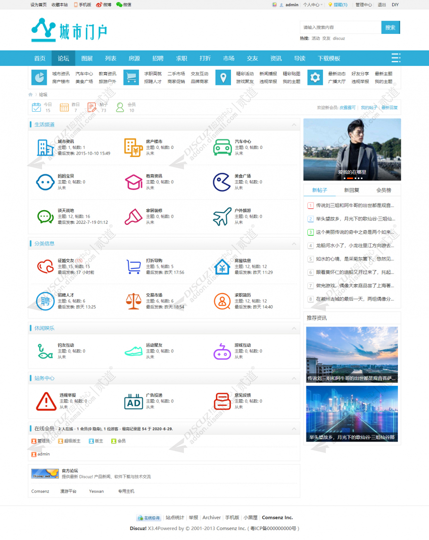429x540 pixels.
Task: Open the 房产楼市 orange building icon
Action: [133, 147]
